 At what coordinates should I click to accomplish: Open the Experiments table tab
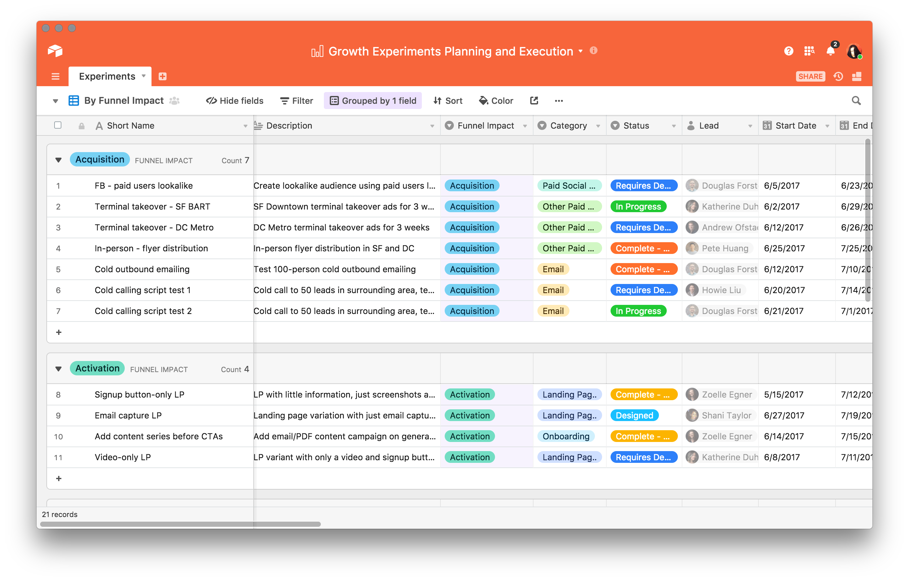coord(107,77)
